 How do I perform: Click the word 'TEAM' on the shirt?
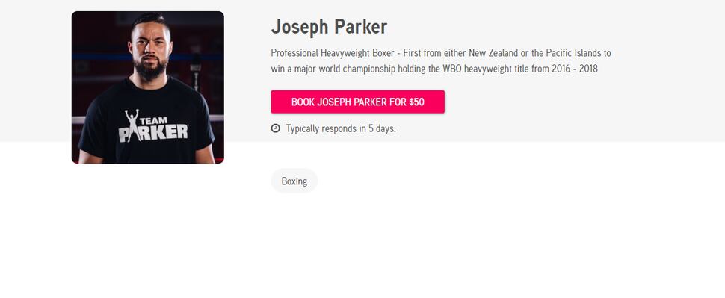point(153,120)
